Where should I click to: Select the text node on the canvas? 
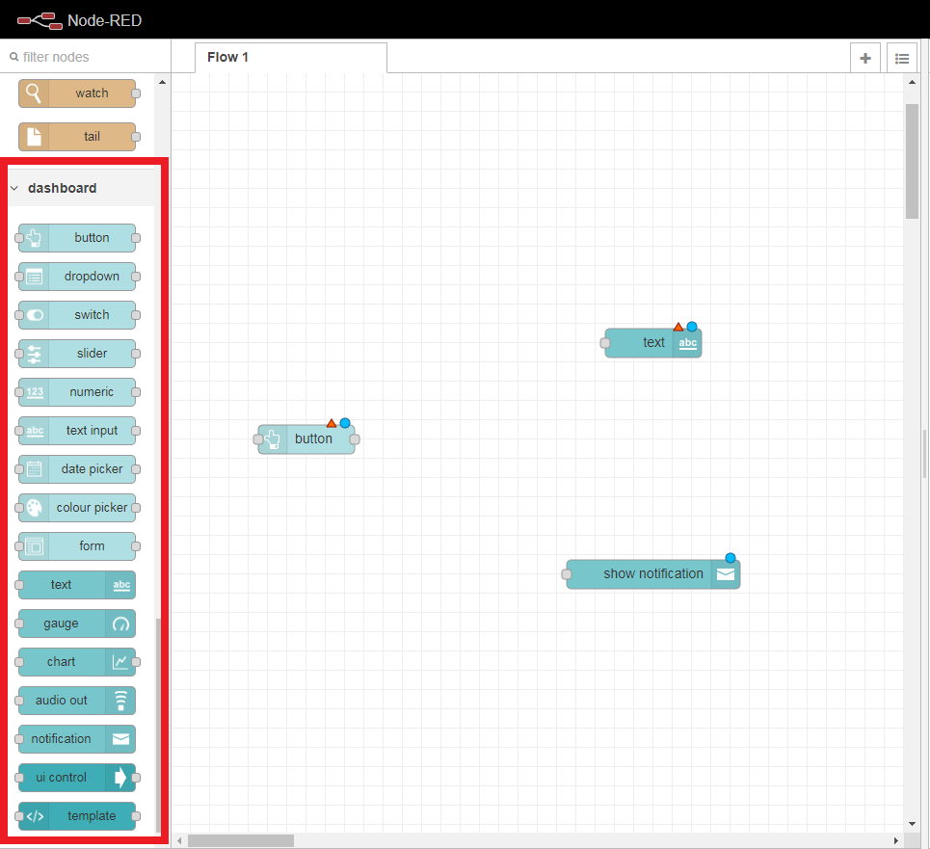pyautogui.click(x=653, y=343)
